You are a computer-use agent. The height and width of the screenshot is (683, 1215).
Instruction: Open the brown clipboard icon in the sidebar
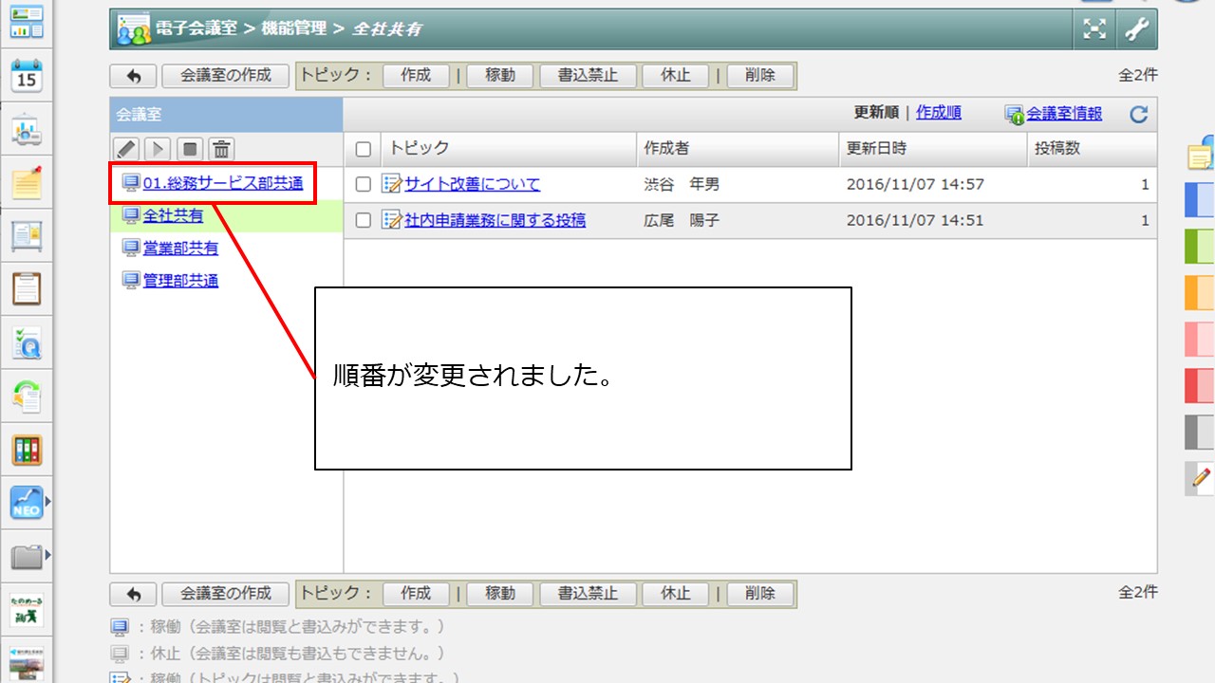[x=27, y=288]
